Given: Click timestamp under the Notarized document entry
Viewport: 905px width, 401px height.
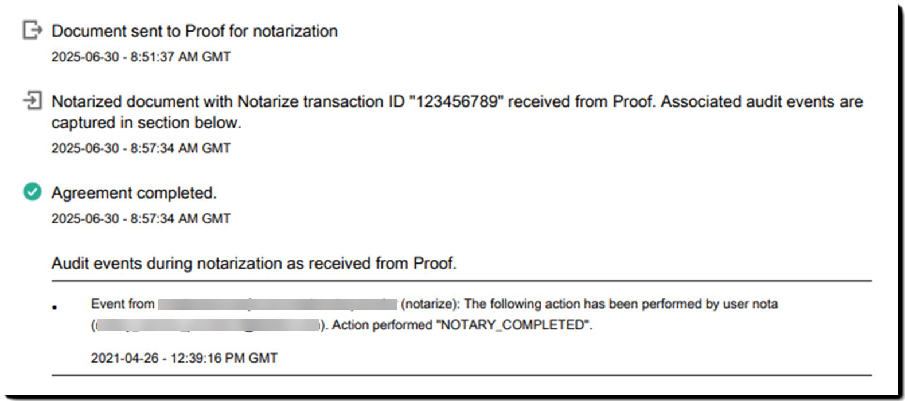Looking at the screenshot, I should [x=141, y=148].
